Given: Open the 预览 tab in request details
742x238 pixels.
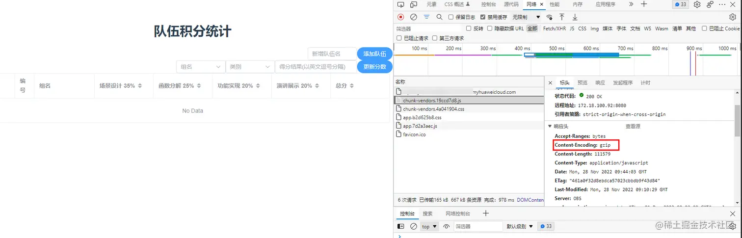Looking at the screenshot, I should click(582, 83).
